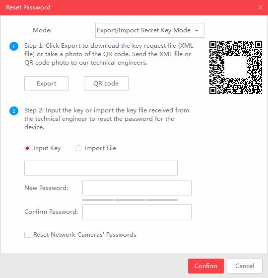Confirm the password reset

pyautogui.click(x=206, y=266)
